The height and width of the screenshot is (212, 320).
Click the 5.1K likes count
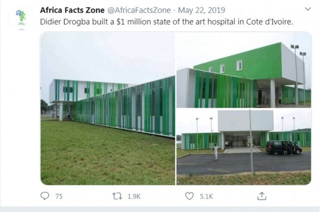(x=206, y=196)
